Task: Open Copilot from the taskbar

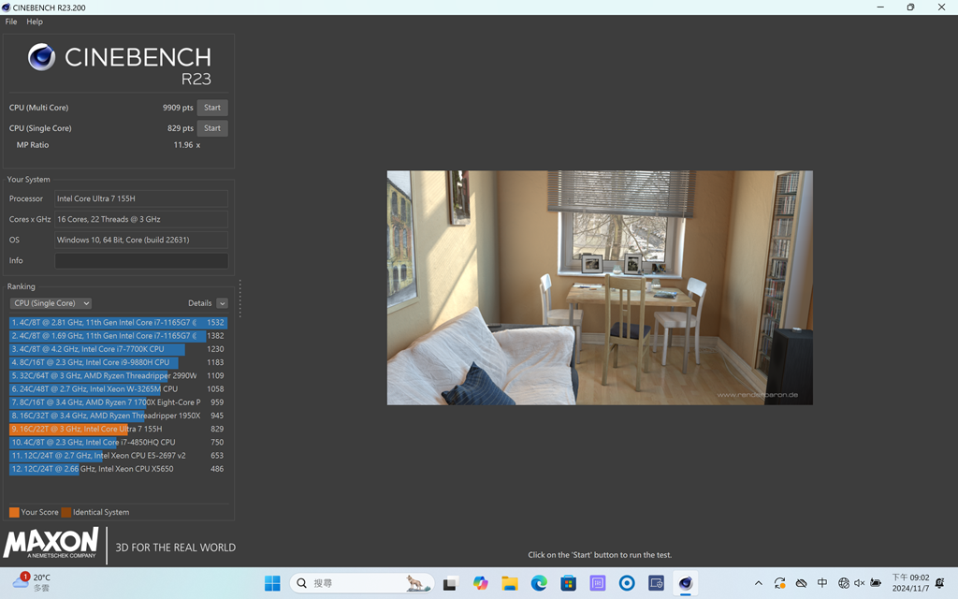Action: [480, 583]
